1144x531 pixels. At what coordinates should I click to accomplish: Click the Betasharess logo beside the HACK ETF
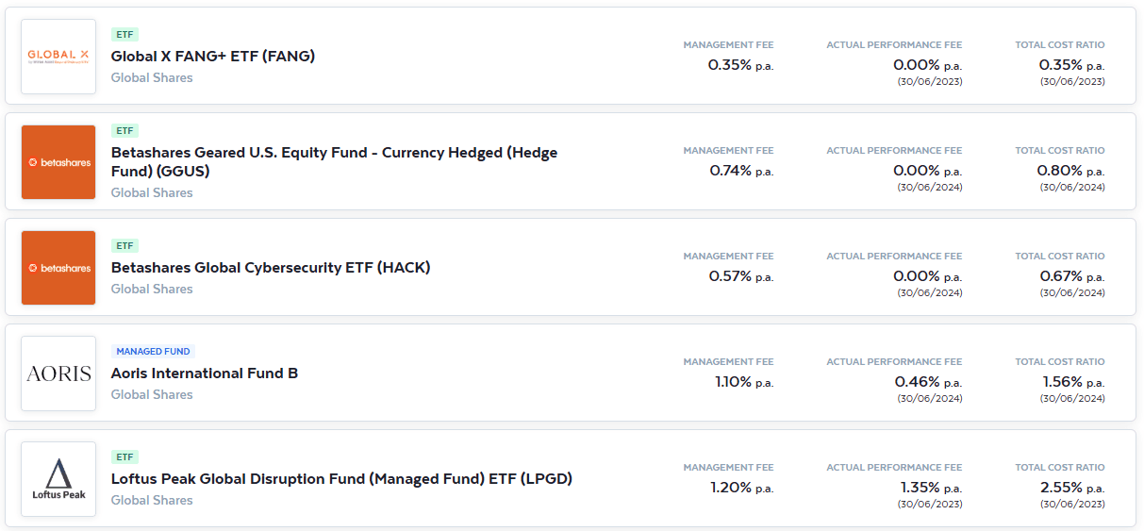click(x=58, y=268)
